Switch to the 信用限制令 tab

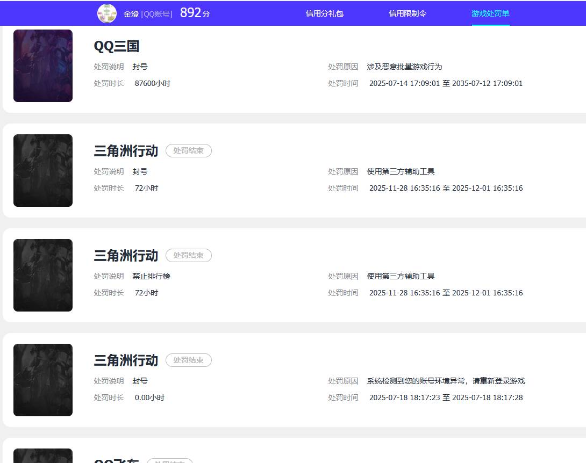(x=408, y=13)
